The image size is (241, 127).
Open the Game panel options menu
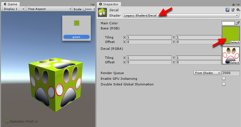coord(92,5)
